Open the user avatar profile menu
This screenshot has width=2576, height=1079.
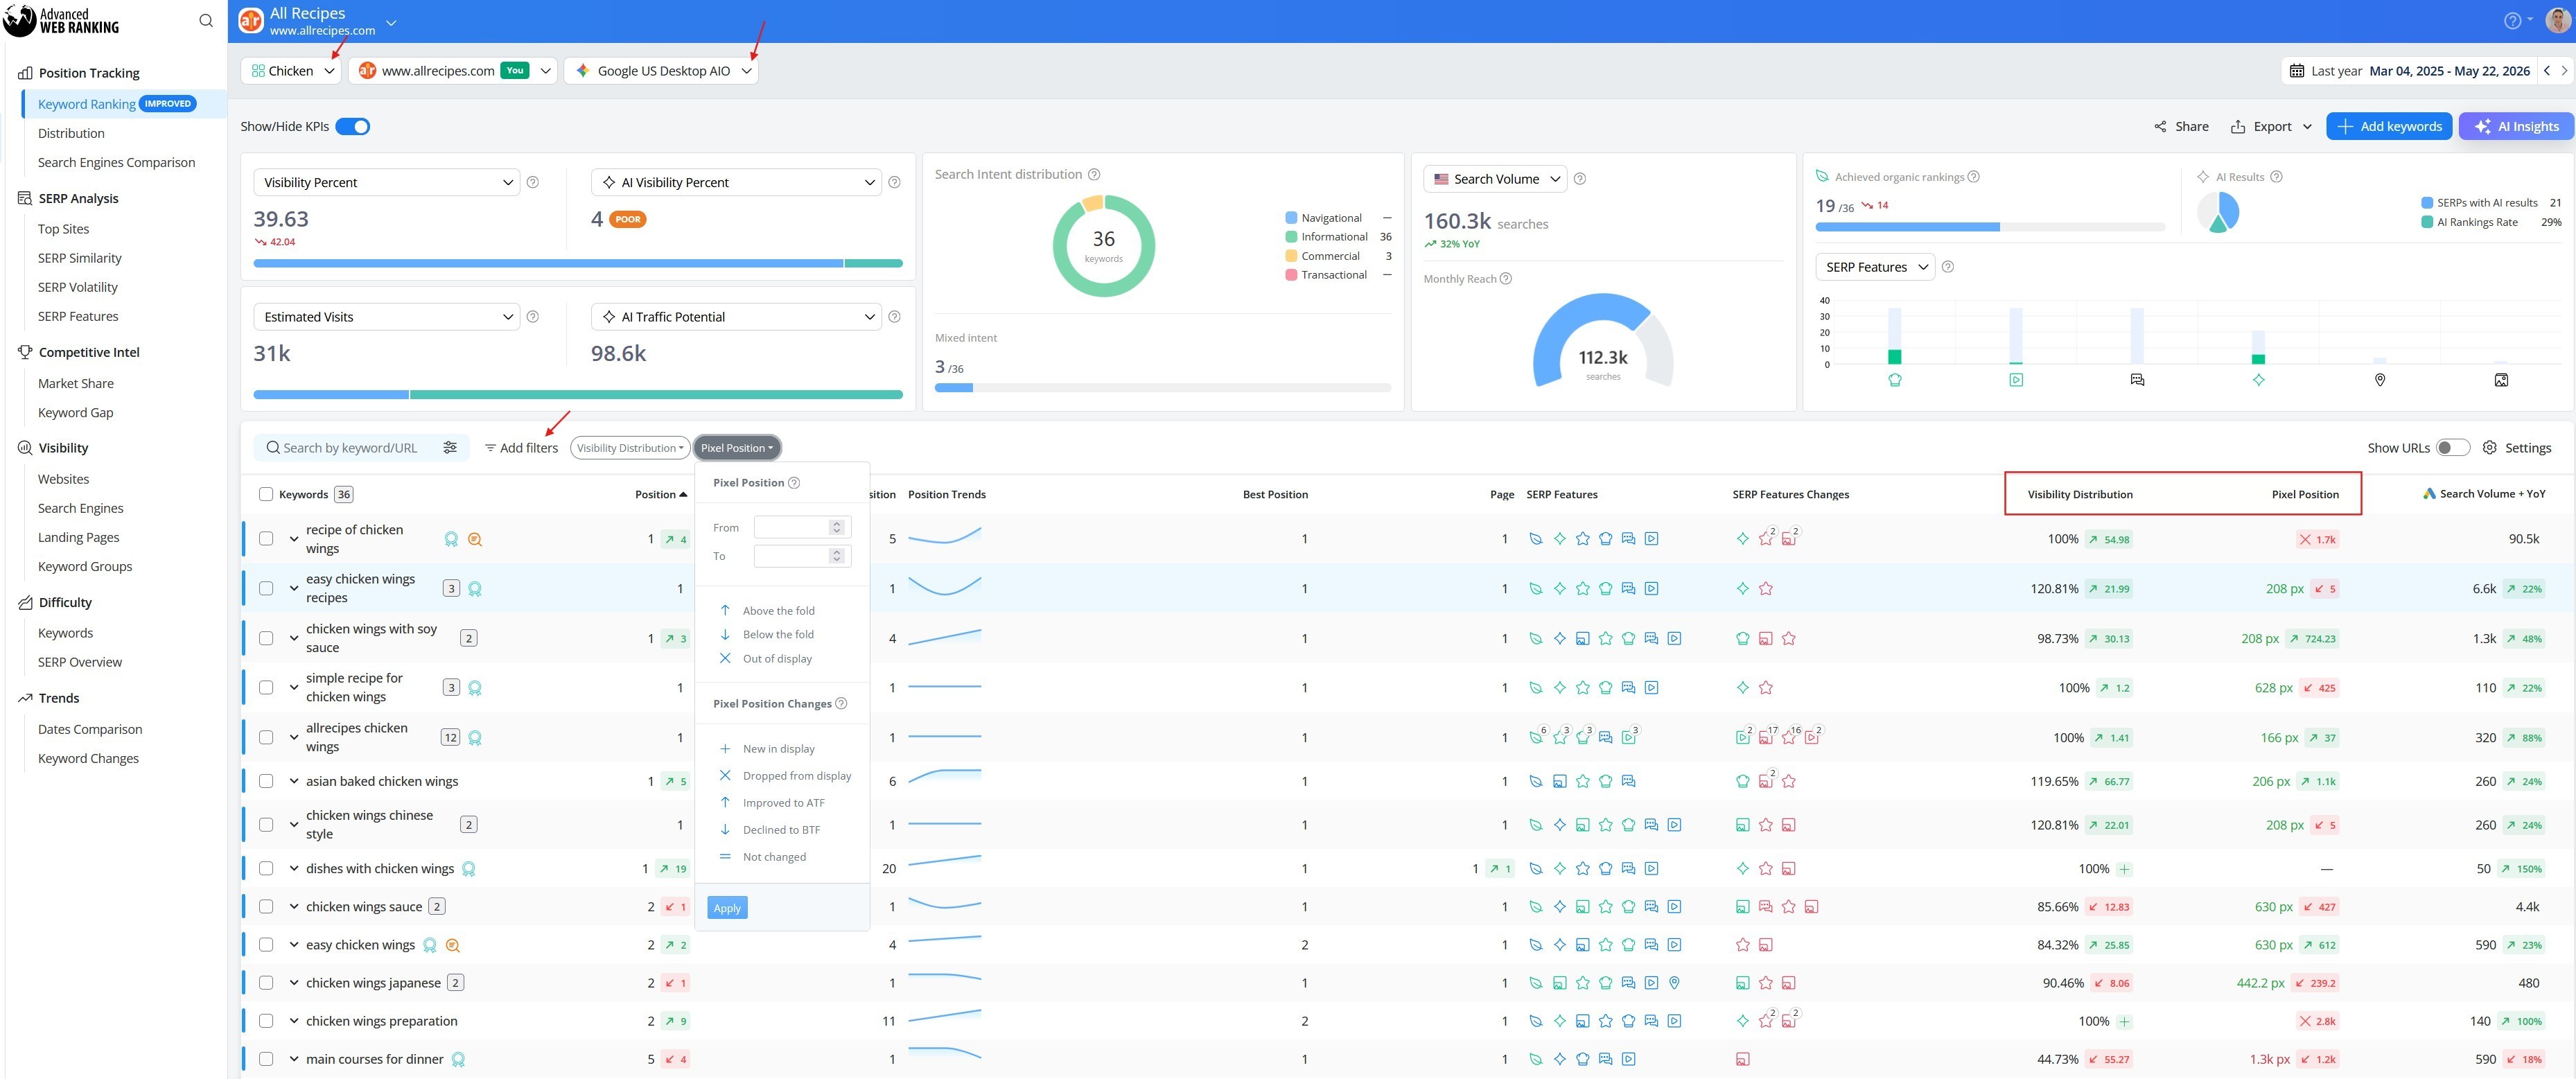click(x=2557, y=20)
